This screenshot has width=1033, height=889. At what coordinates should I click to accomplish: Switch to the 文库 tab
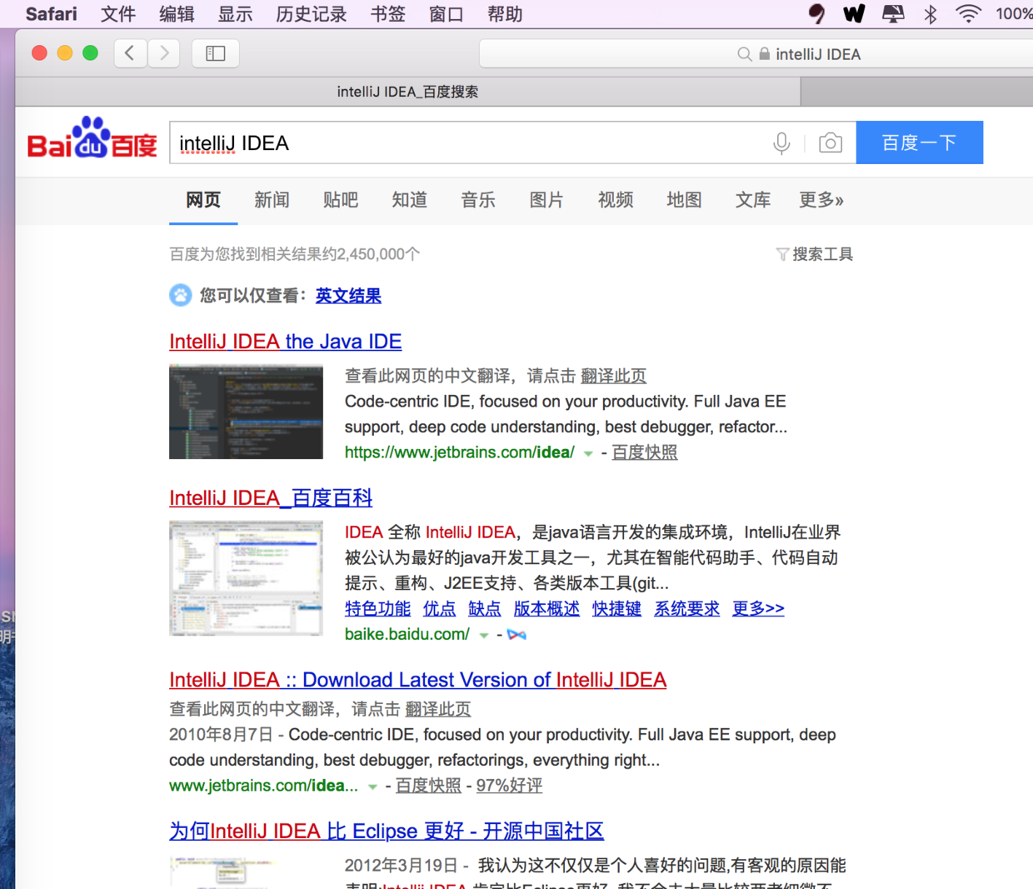(753, 200)
